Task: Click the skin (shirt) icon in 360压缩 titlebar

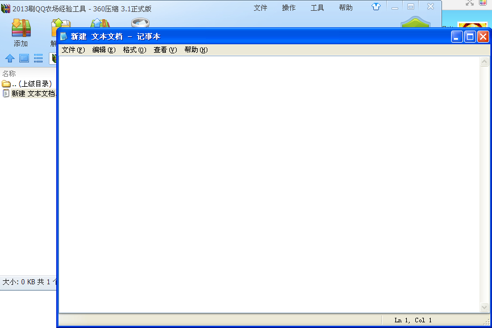Action: coord(376,7)
